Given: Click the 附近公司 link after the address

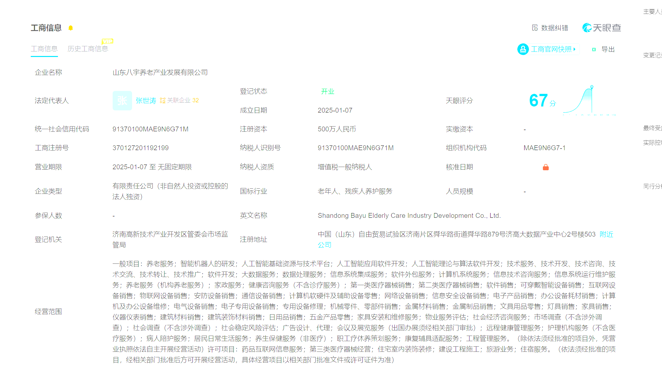Looking at the screenshot, I should pyautogui.click(x=606, y=234).
